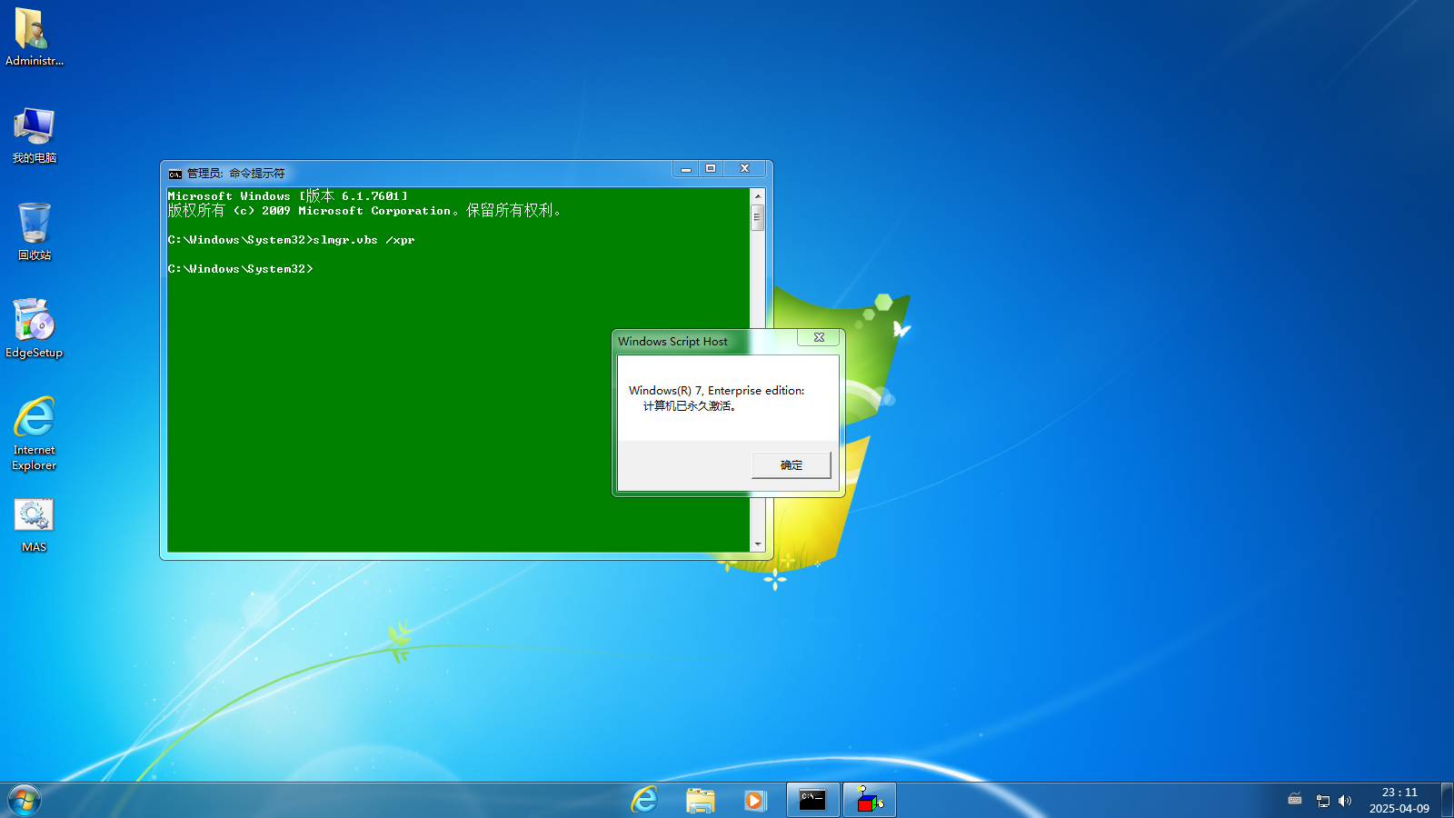The image size is (1454, 818).
Task: Select the Internet Explorer desktop icon
Action: (34, 434)
